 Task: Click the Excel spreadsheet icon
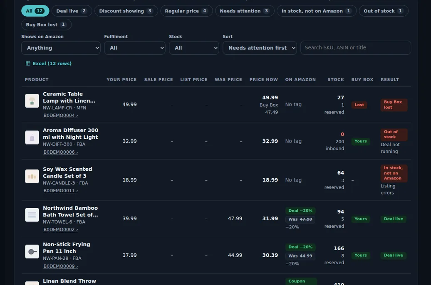point(28,64)
